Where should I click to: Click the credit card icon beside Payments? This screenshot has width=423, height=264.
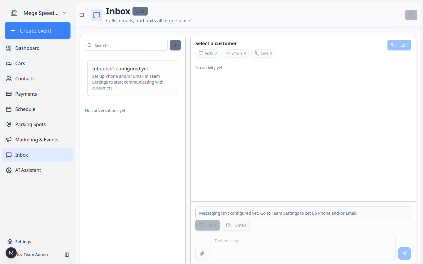(9, 94)
